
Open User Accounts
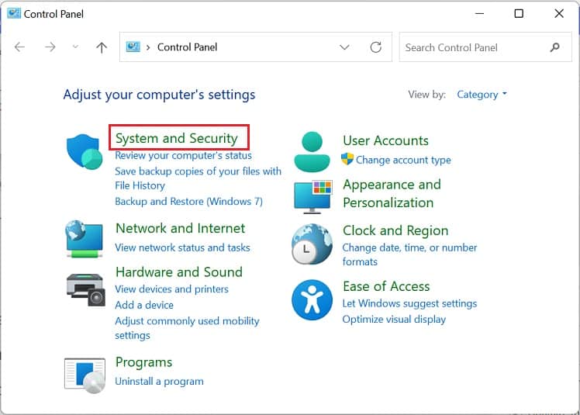[x=385, y=140]
